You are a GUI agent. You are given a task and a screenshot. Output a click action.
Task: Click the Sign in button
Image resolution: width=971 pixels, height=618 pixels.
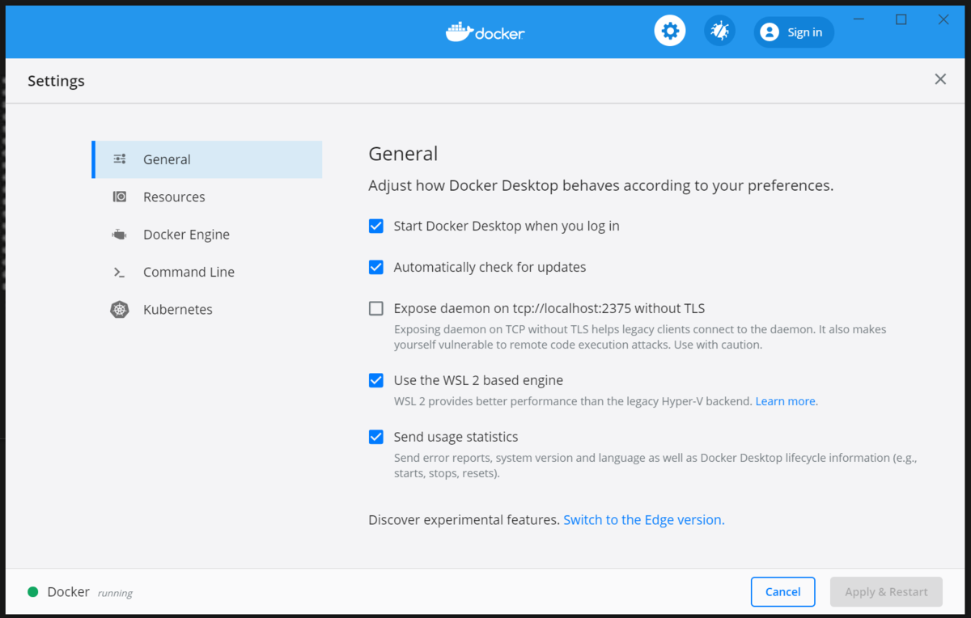tap(793, 32)
